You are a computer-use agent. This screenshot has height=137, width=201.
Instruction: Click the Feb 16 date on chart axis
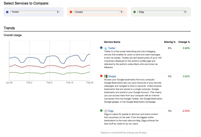tap(70, 83)
